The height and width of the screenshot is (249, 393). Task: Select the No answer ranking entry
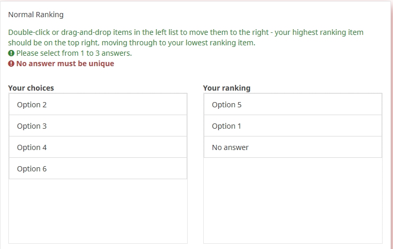click(x=292, y=147)
